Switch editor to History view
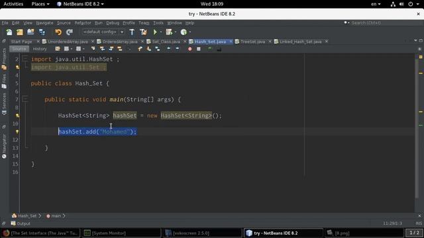The width and height of the screenshot is (424, 238). (x=40, y=49)
